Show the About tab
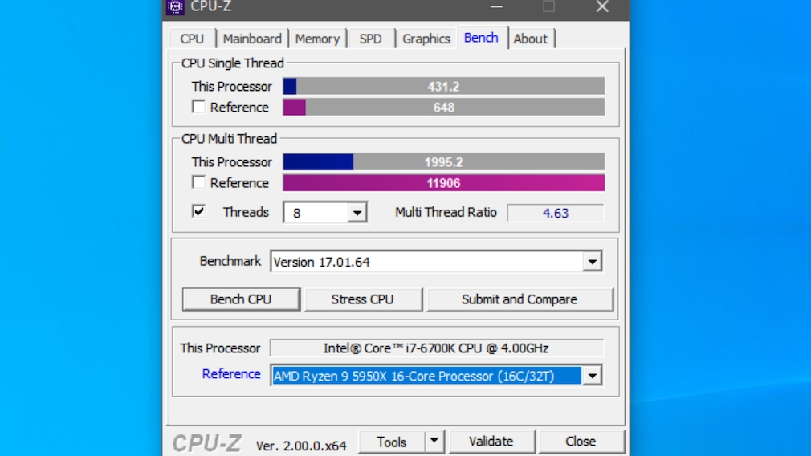The width and height of the screenshot is (811, 456). coord(530,39)
